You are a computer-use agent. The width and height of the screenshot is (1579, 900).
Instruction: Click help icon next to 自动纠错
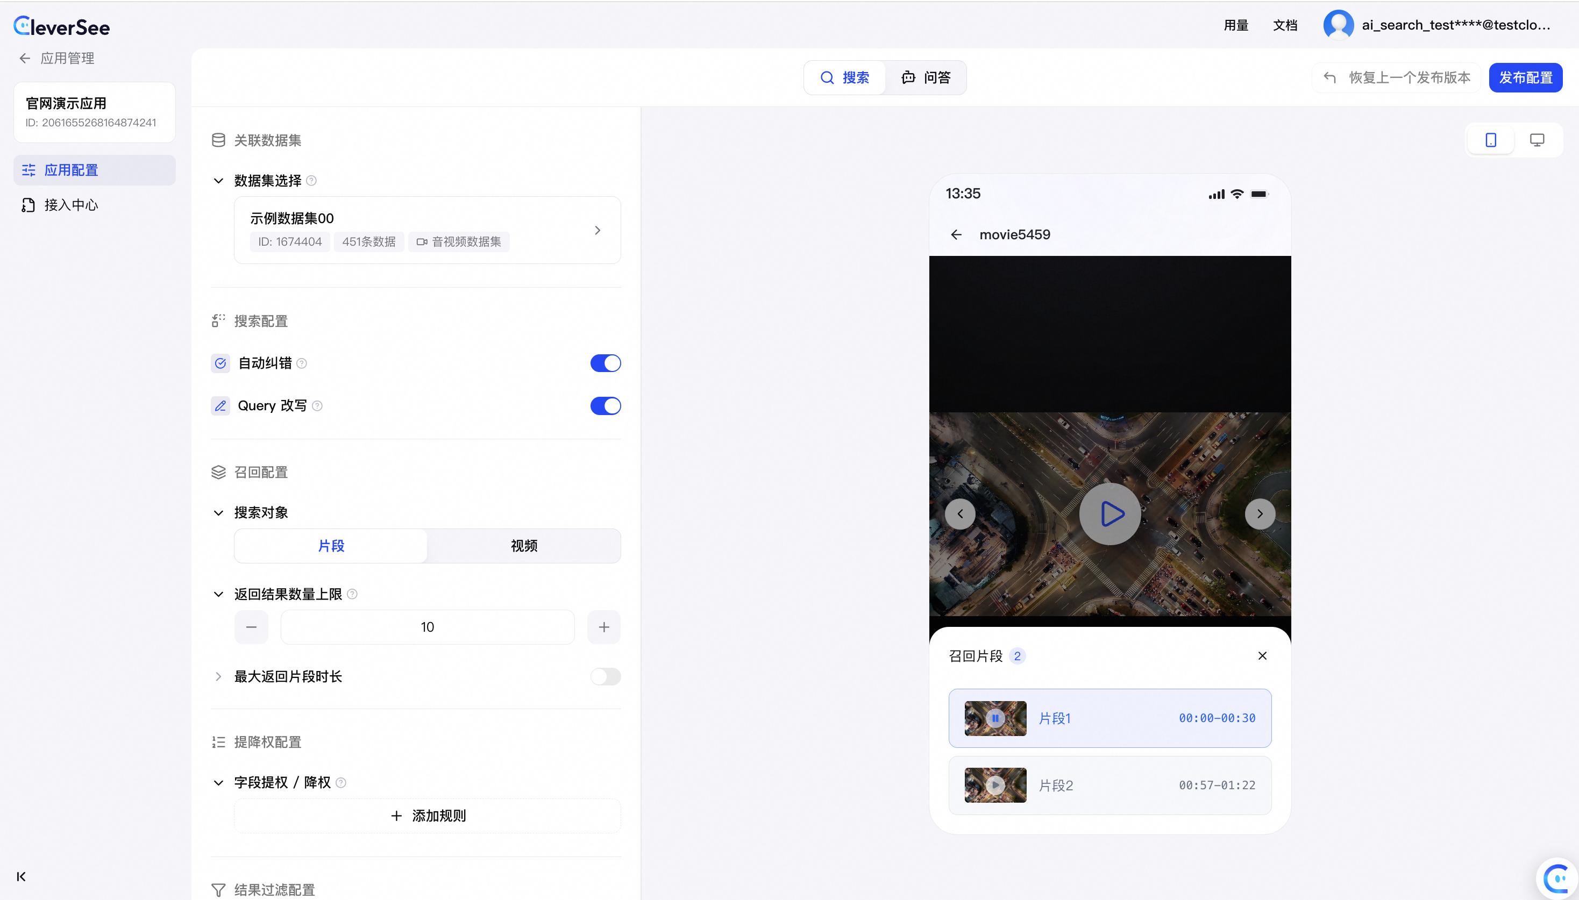tap(302, 363)
